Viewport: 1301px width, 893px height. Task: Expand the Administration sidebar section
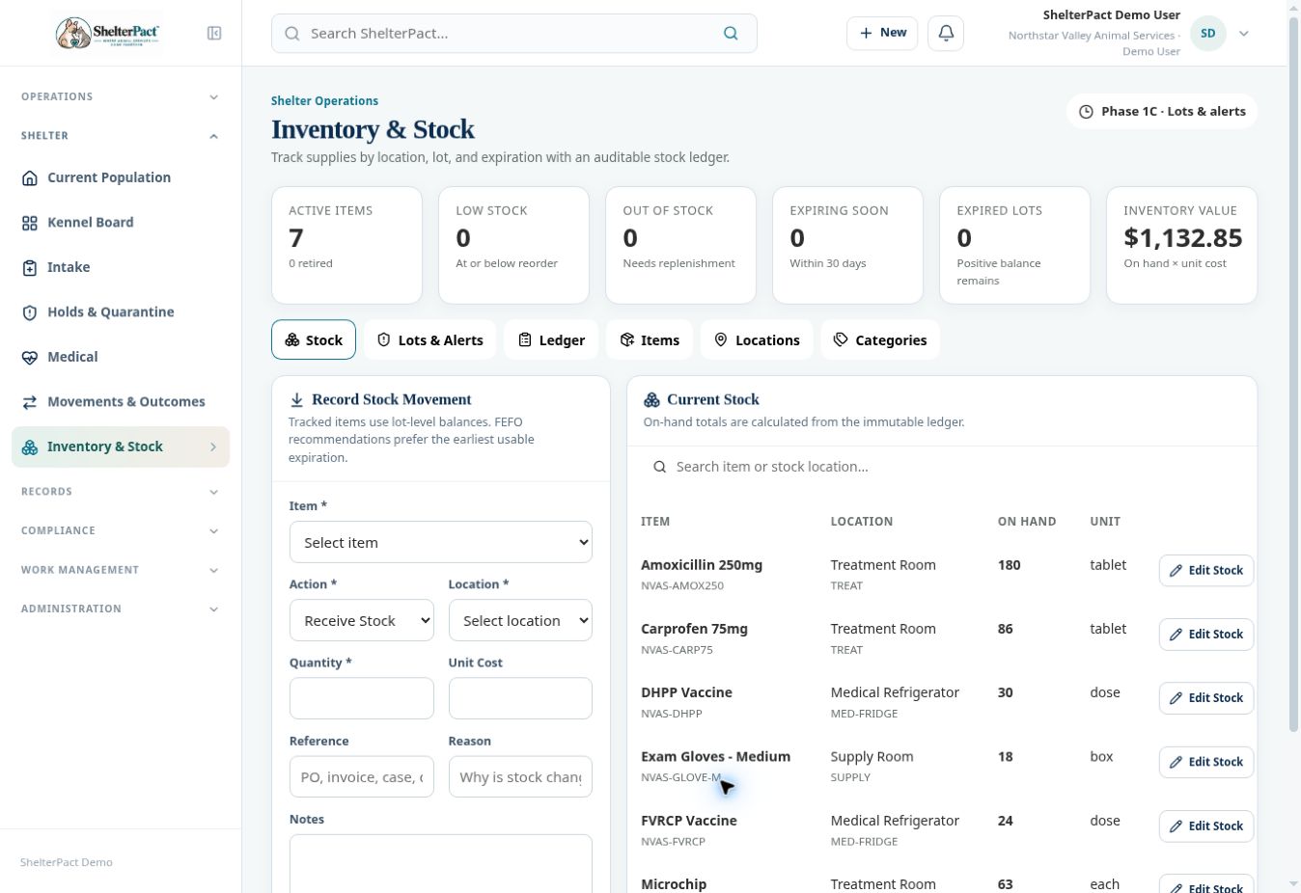(121, 609)
